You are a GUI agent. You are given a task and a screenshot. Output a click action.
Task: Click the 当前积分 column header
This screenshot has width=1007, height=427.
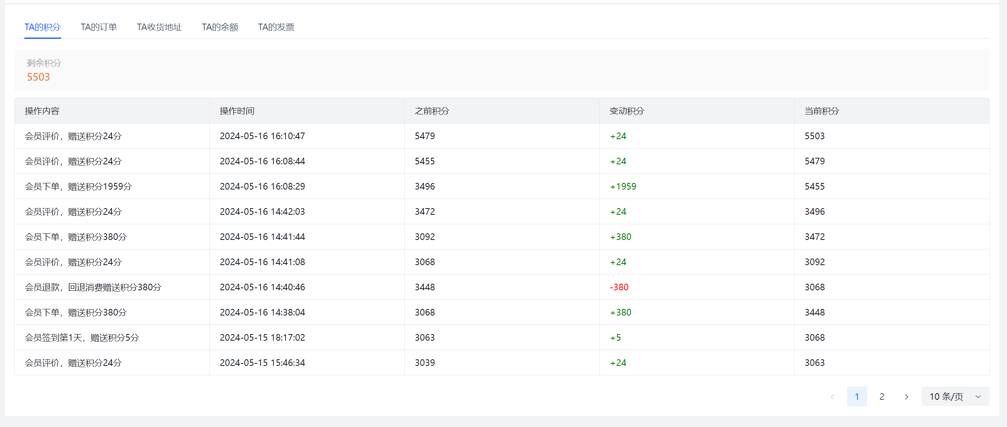click(x=822, y=111)
